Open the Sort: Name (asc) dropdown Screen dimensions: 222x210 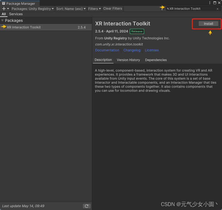(x=71, y=9)
